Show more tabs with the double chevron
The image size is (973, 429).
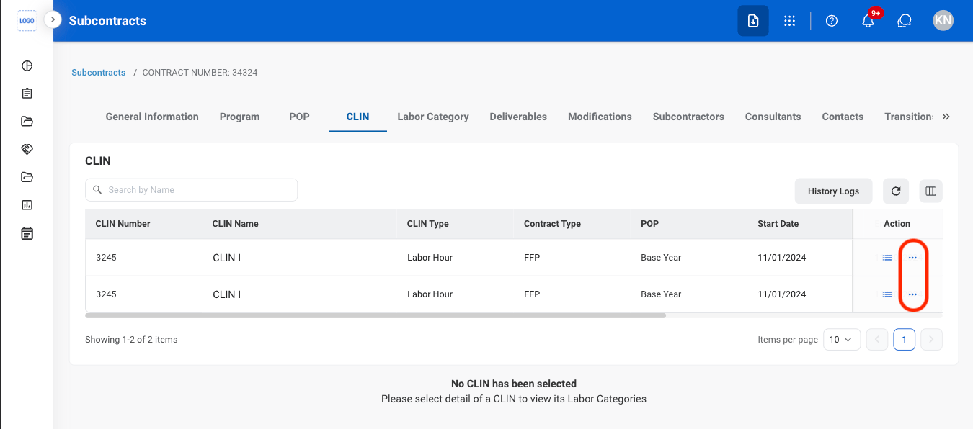coord(946,117)
